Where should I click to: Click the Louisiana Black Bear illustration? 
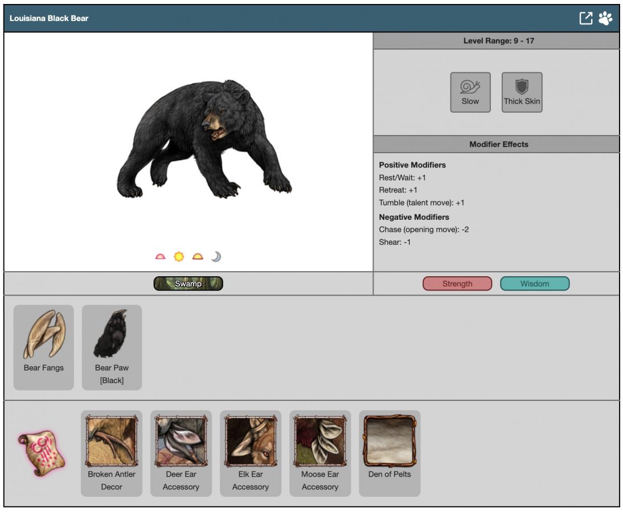(x=204, y=140)
